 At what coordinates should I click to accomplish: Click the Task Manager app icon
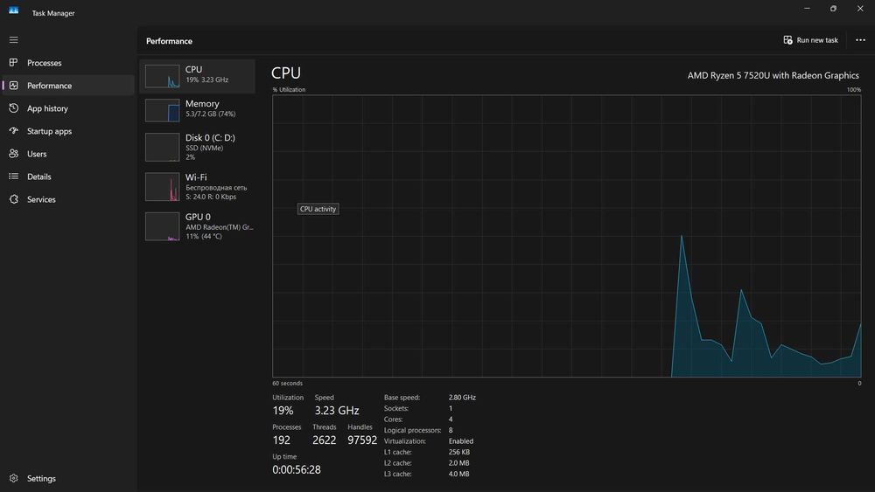point(13,10)
